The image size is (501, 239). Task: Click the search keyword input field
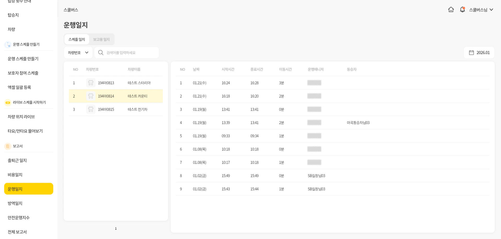point(130,53)
